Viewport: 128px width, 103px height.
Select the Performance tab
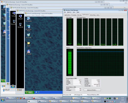tap(86, 15)
